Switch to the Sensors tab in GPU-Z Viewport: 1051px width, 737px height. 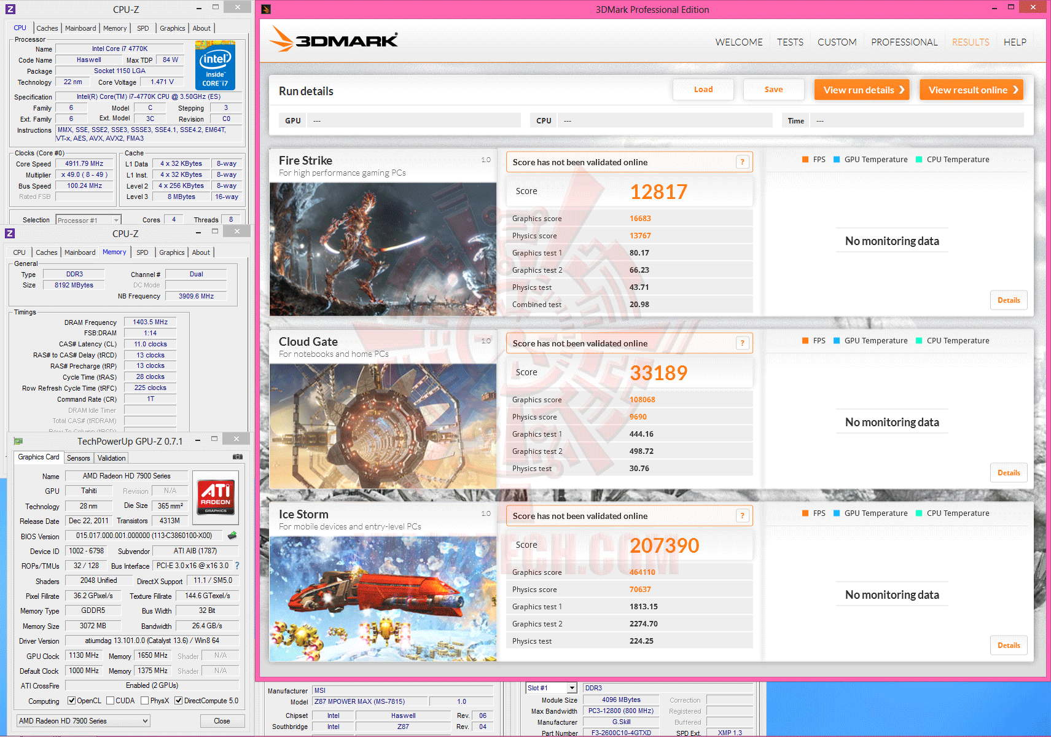coord(79,458)
